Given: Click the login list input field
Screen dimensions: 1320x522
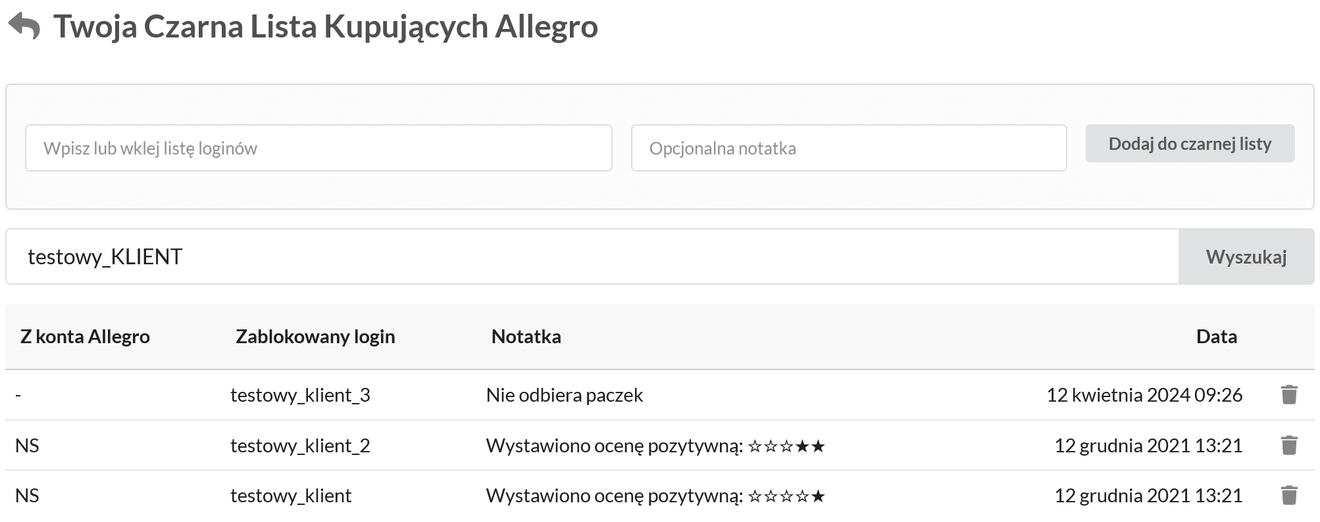Looking at the screenshot, I should [x=318, y=148].
